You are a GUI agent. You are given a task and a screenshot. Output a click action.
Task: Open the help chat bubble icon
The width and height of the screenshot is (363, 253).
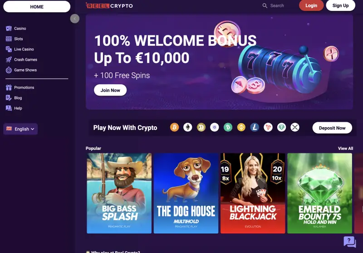pyautogui.click(x=350, y=242)
